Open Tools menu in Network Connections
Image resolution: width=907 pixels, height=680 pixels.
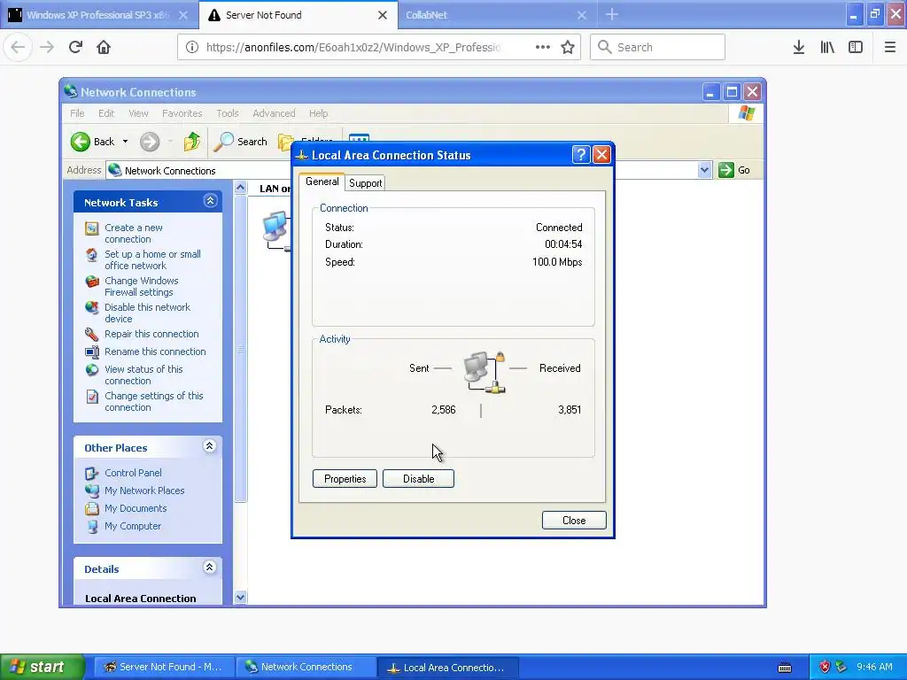(228, 113)
